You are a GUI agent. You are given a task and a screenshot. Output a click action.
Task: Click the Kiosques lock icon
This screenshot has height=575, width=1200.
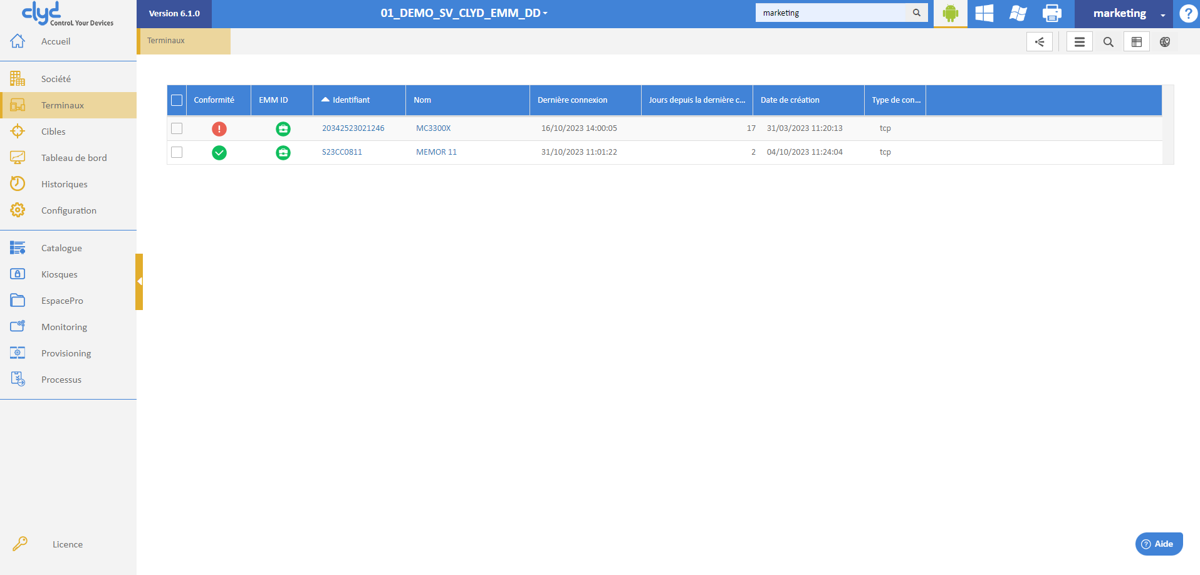pyautogui.click(x=18, y=274)
